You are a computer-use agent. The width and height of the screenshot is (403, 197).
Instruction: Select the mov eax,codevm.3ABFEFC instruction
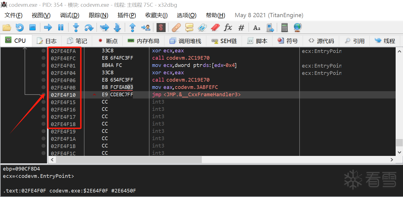(185, 87)
